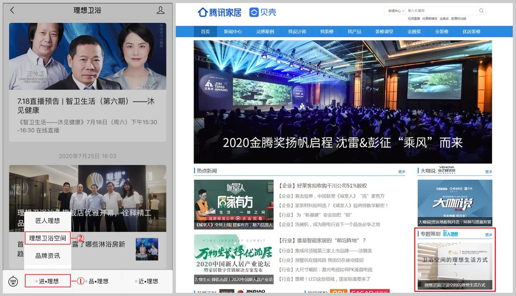Click the 2020年7月25日 16:03 timestamp
Screen dimensions: 516x296
(x=87, y=156)
